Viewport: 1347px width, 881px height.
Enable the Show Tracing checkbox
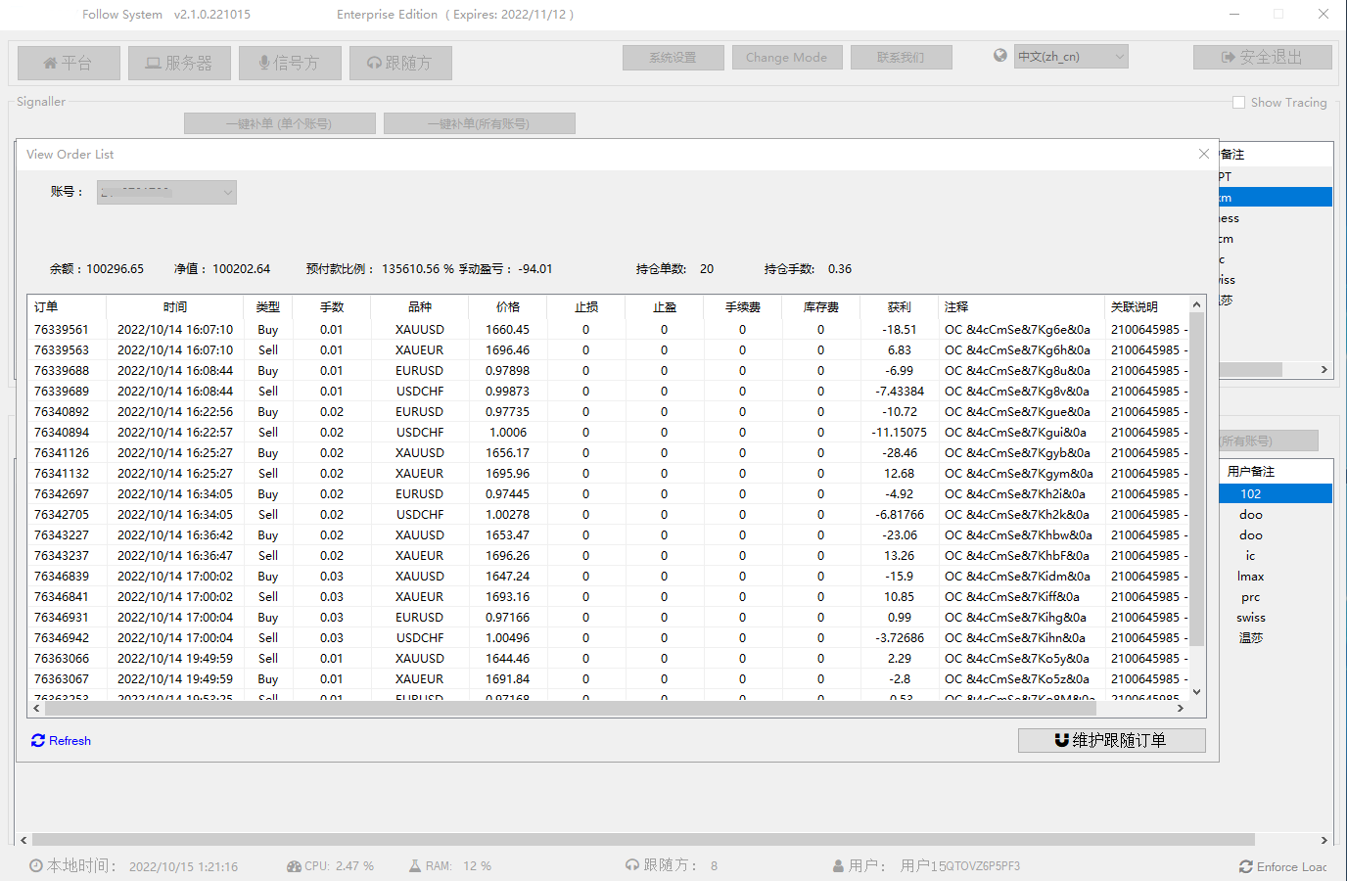pyautogui.click(x=1238, y=102)
